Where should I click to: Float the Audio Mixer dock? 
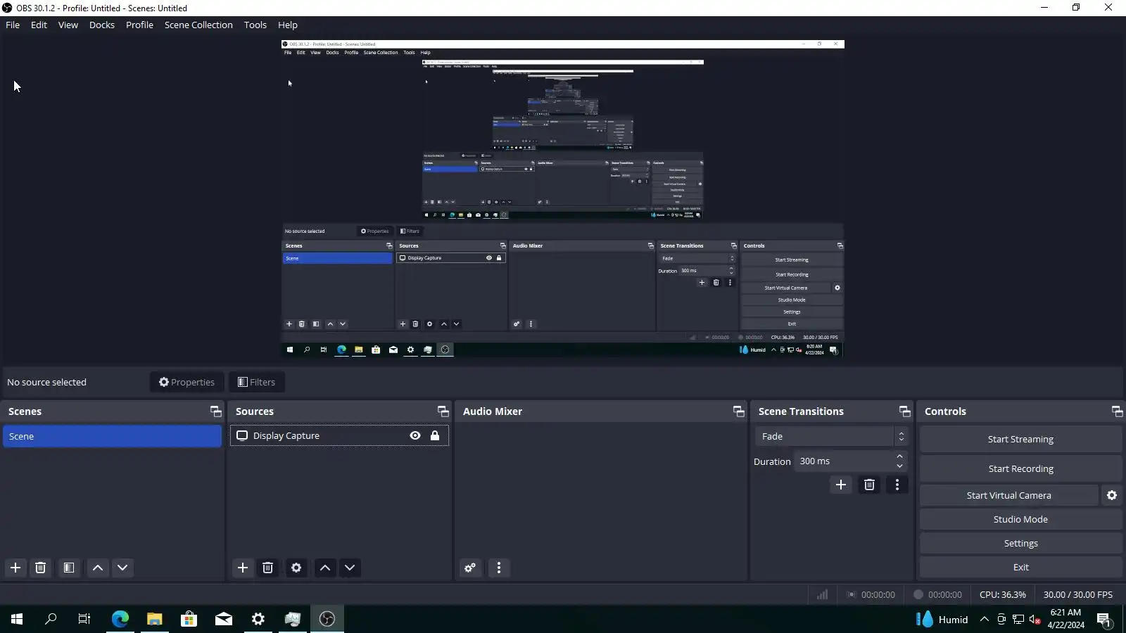point(739,411)
